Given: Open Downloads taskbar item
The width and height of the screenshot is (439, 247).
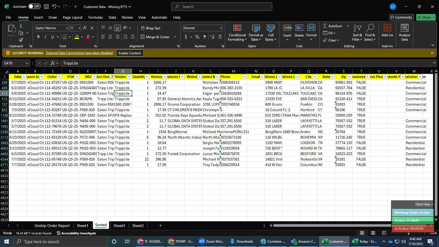Looking at the screenshot, I should (241, 242).
